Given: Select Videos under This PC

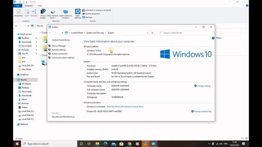Looking at the screenshot, I should (25, 107).
